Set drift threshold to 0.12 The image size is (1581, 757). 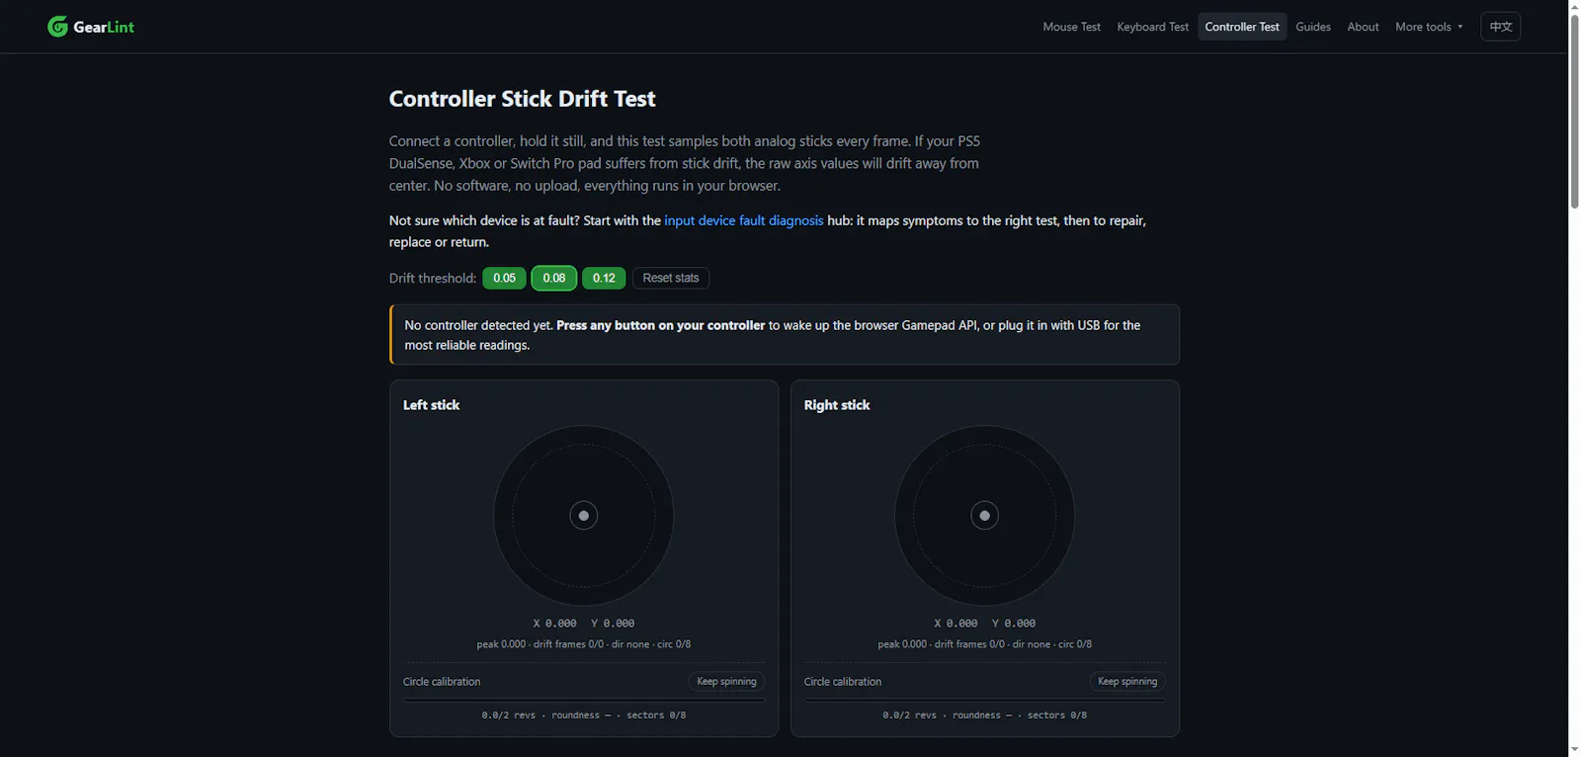click(604, 278)
